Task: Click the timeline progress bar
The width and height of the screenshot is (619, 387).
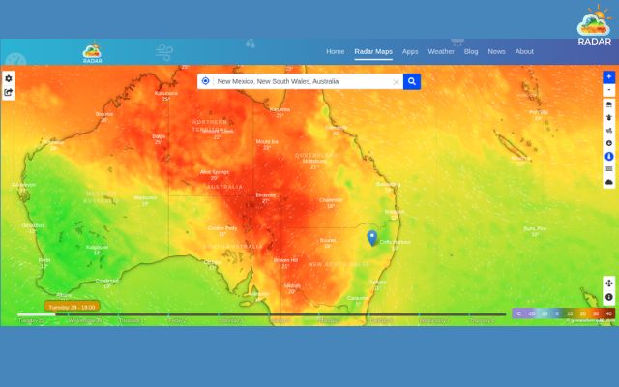Action: pos(261,314)
